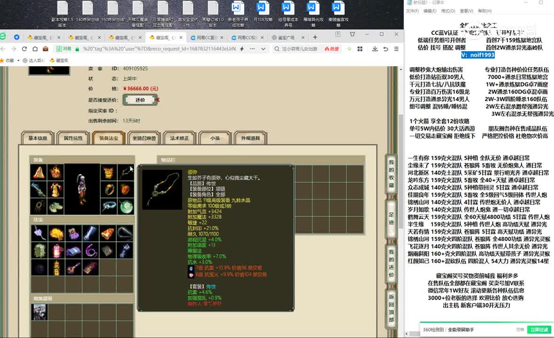
Task: Click the 还价 bargain button
Action: coord(140,100)
